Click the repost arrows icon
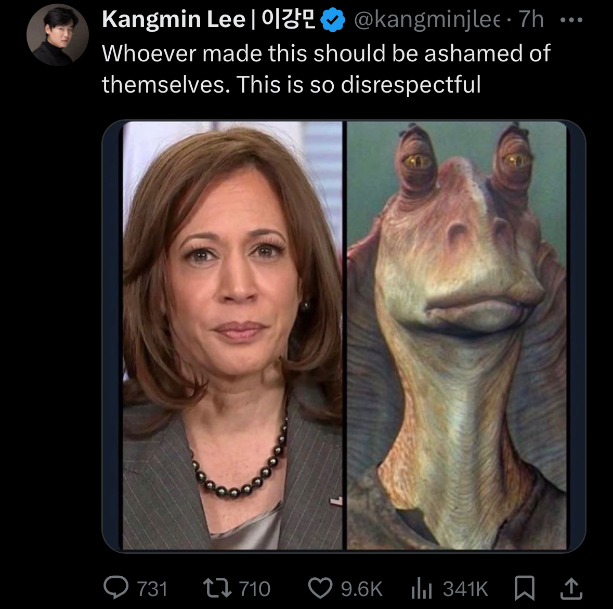This screenshot has height=609, width=613. tap(216, 588)
